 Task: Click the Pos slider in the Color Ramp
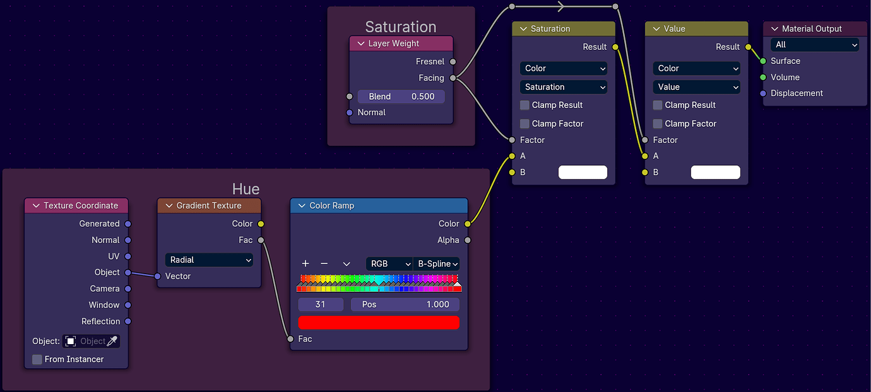tap(405, 304)
